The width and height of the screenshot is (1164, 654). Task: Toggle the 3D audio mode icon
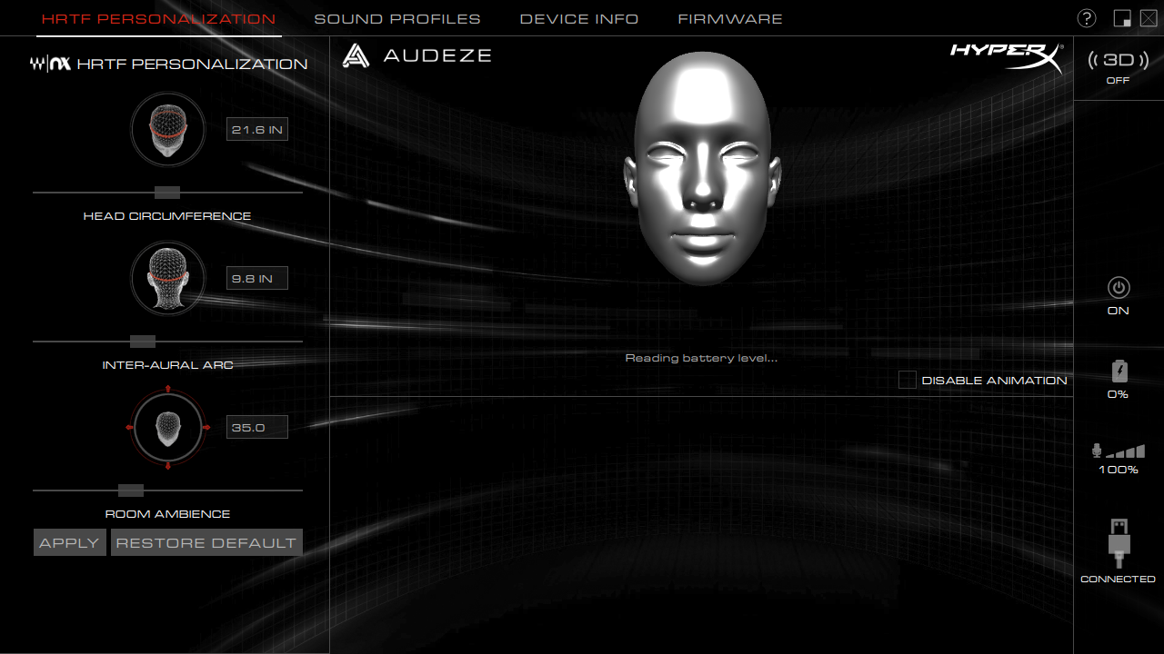point(1118,60)
